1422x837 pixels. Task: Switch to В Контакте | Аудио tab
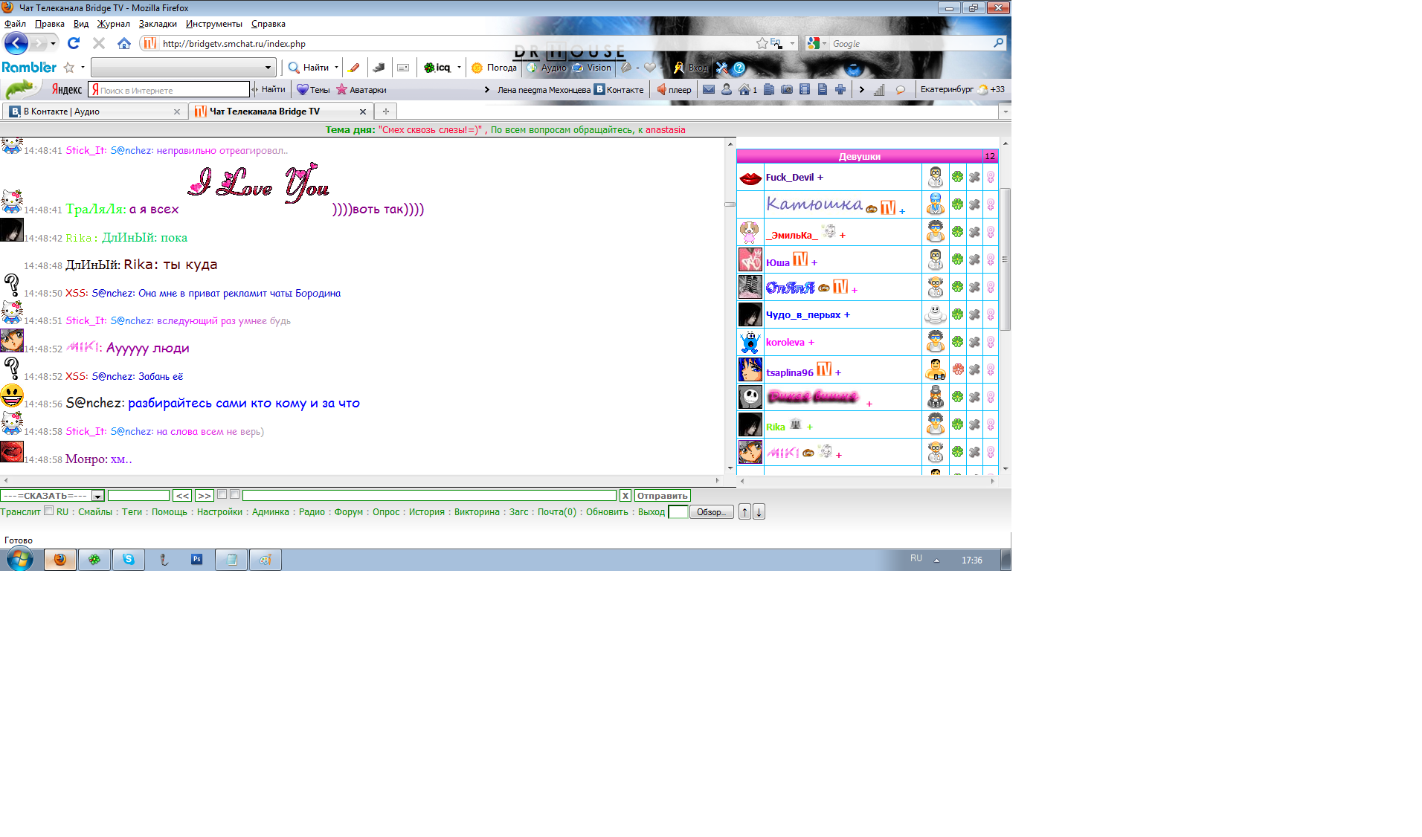coord(95,112)
